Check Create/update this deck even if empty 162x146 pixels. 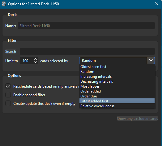pyautogui.click(x=8, y=103)
